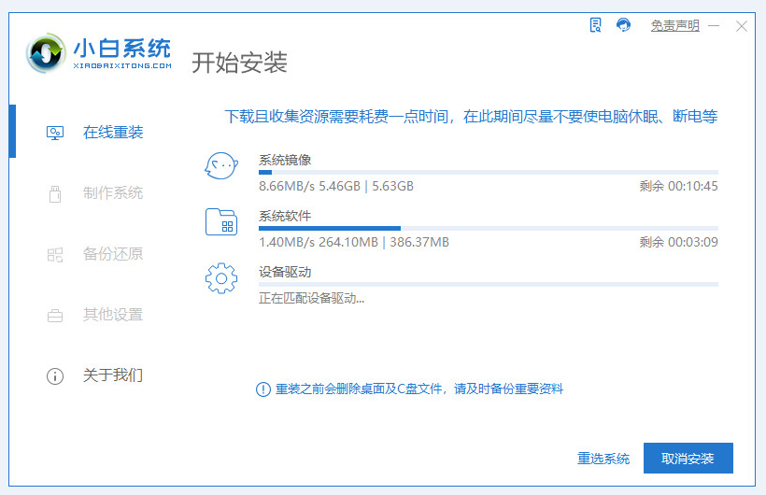This screenshot has width=766, height=495.
Task: Click the 小白系统 logo icon
Action: pyautogui.click(x=48, y=55)
